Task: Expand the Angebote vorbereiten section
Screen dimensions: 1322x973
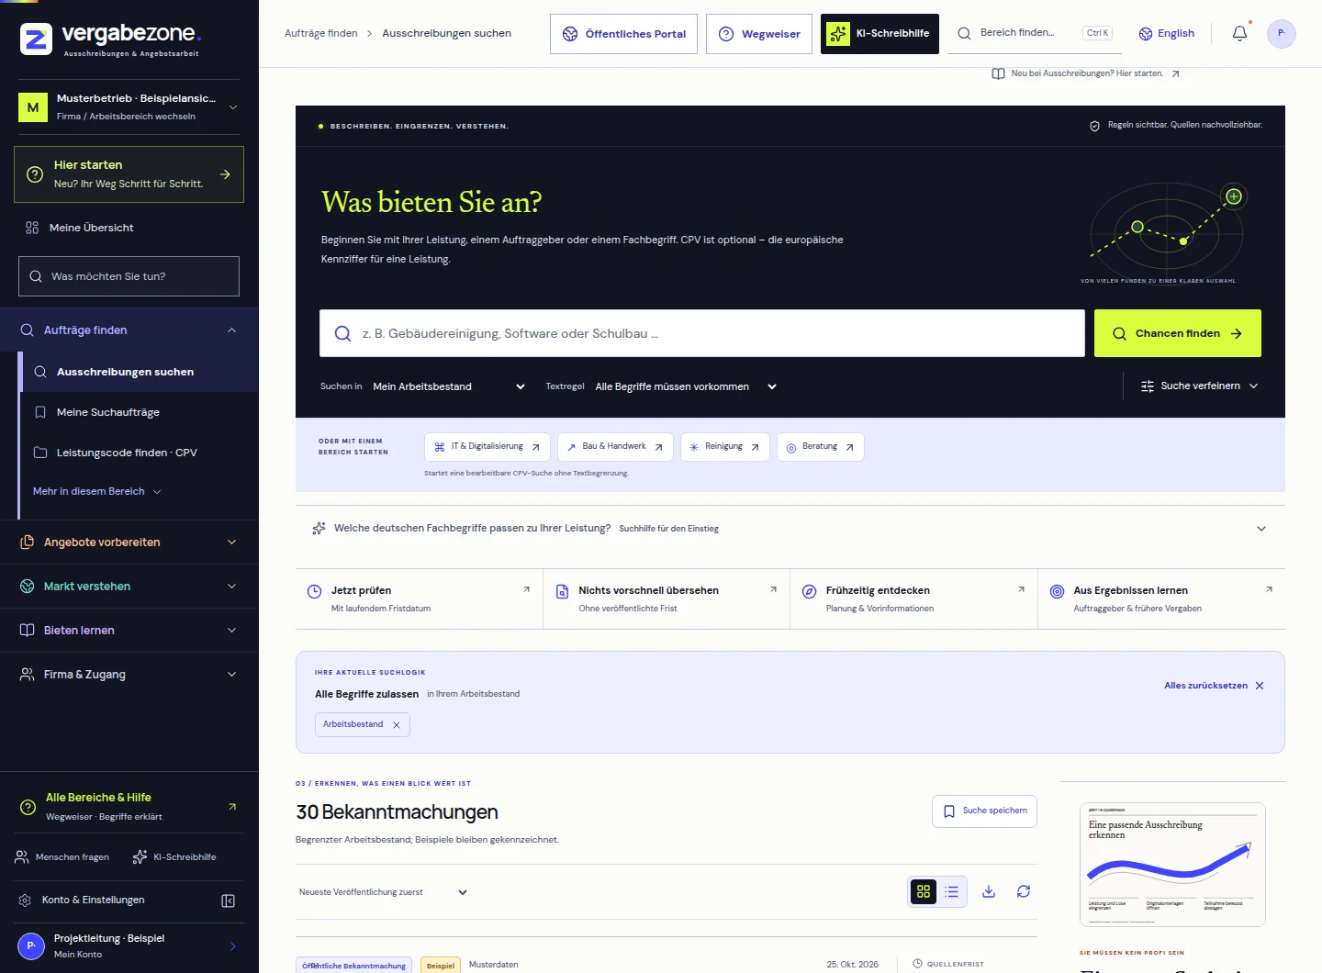Action: tap(129, 542)
